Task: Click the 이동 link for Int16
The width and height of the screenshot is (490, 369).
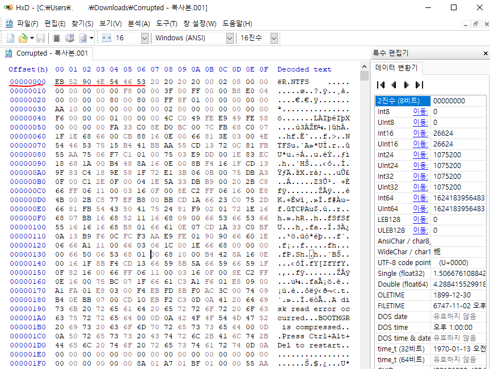Action: click(420, 133)
